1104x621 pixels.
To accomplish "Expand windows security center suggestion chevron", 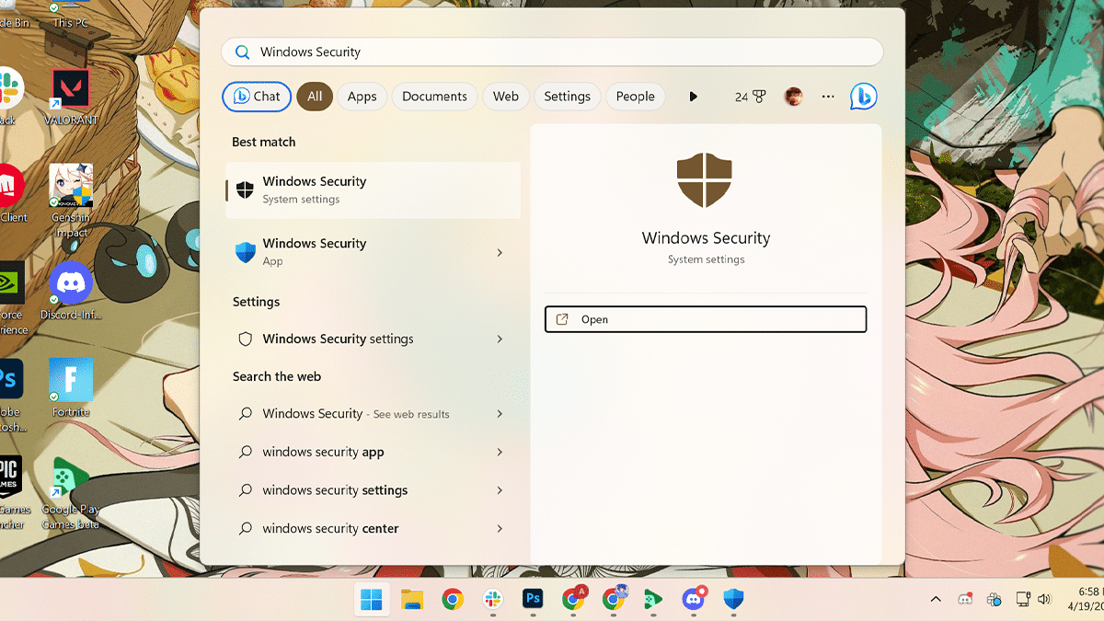I will tap(500, 528).
